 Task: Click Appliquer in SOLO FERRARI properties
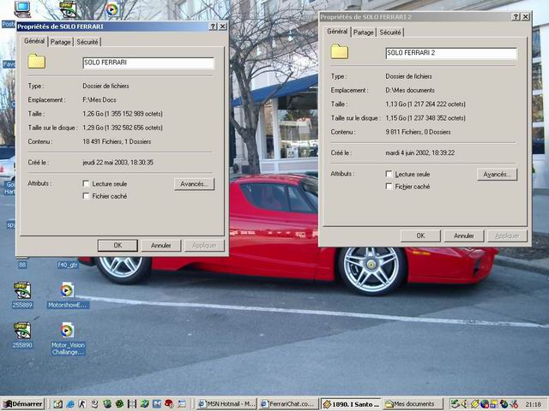click(x=204, y=246)
